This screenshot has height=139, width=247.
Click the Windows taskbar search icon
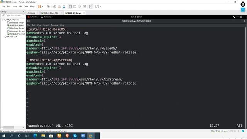[12, 136]
